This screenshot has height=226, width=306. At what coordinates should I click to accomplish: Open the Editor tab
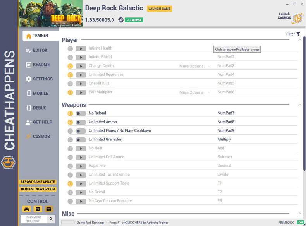(39, 50)
